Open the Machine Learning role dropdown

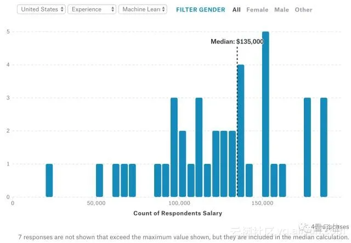click(x=143, y=9)
